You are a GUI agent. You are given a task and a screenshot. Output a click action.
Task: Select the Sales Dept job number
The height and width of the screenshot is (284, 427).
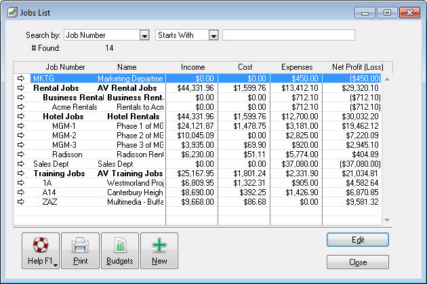[51, 164]
